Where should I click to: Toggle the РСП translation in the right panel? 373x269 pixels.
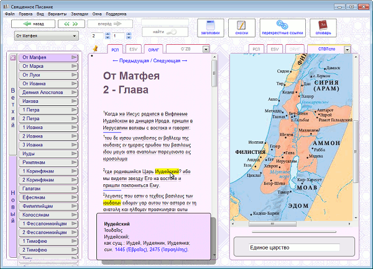click(x=256, y=49)
